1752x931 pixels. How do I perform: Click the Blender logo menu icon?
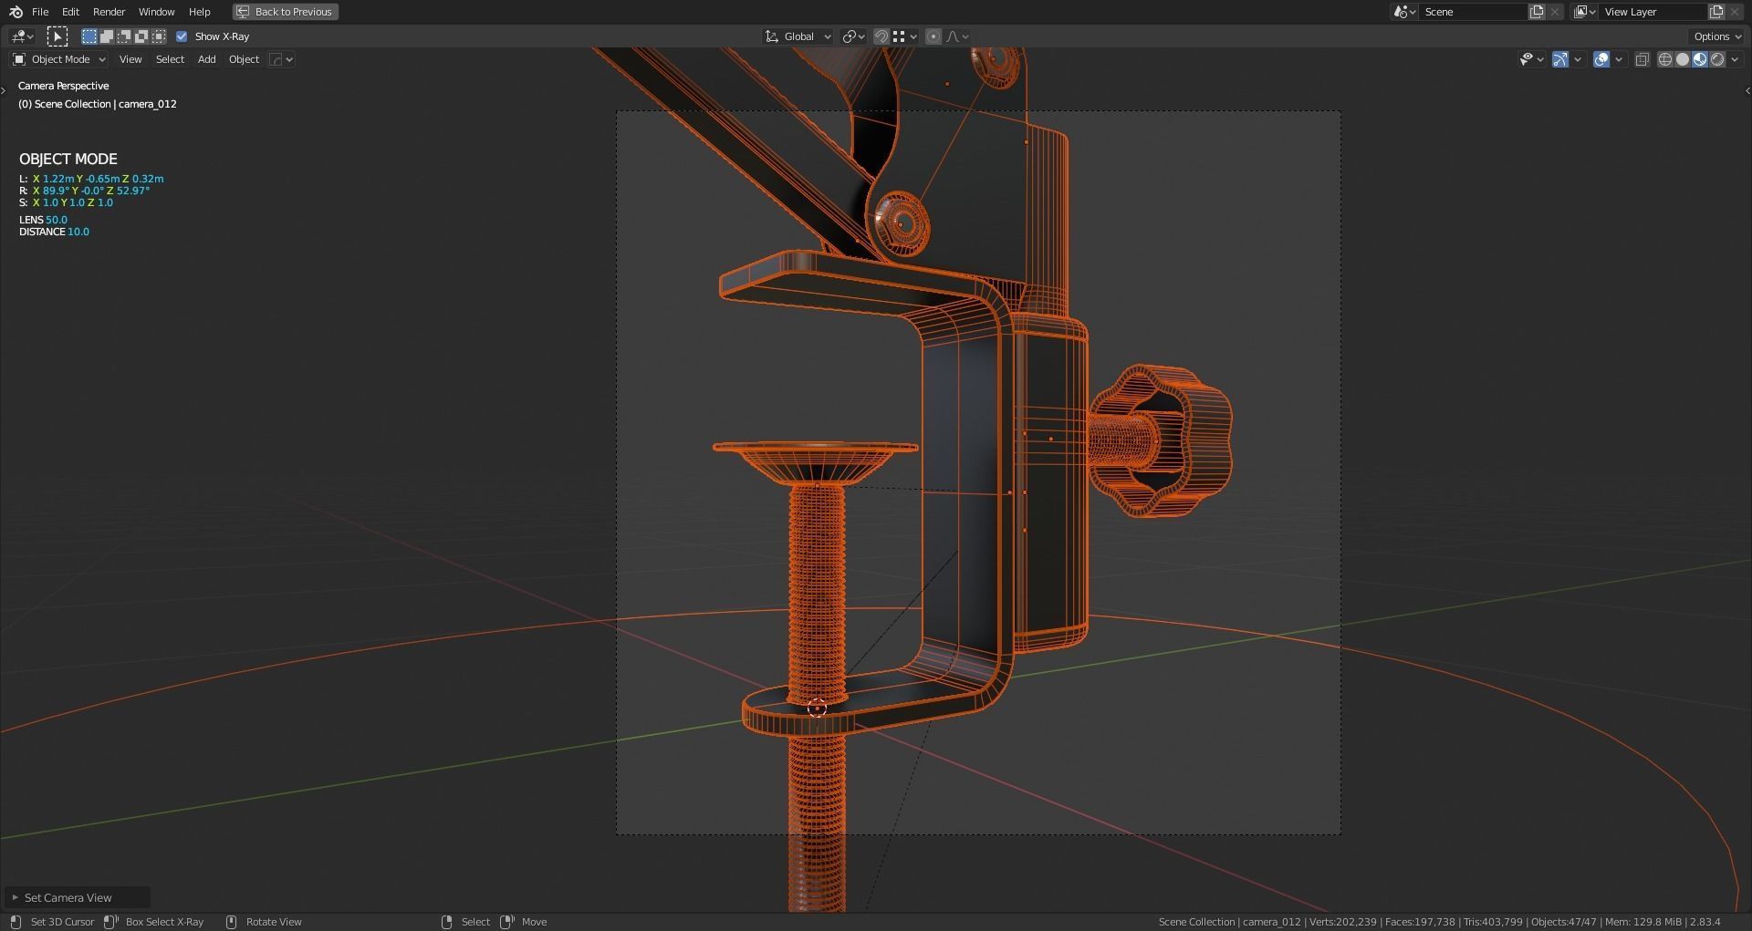tap(16, 12)
